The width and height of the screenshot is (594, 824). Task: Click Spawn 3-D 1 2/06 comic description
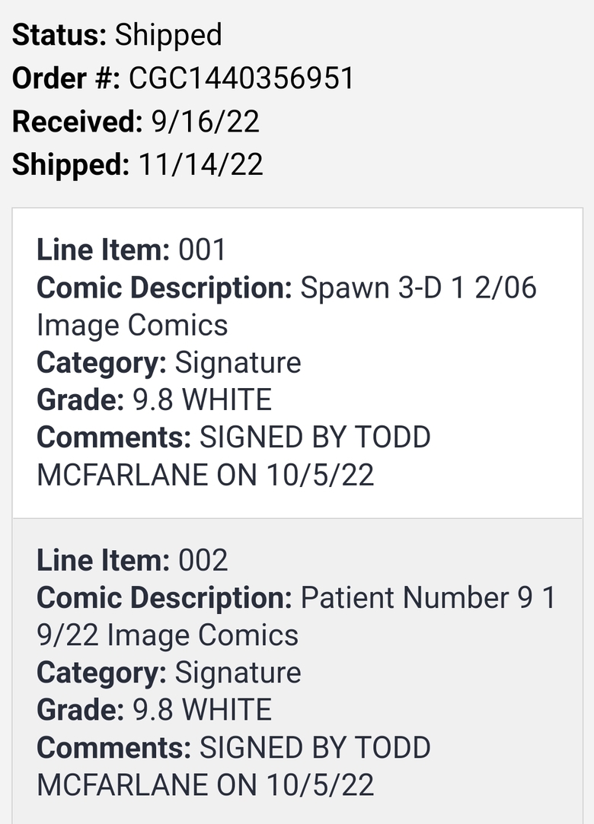pos(418,288)
